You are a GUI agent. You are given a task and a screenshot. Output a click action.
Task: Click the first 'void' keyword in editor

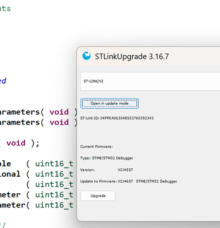click(x=59, y=112)
